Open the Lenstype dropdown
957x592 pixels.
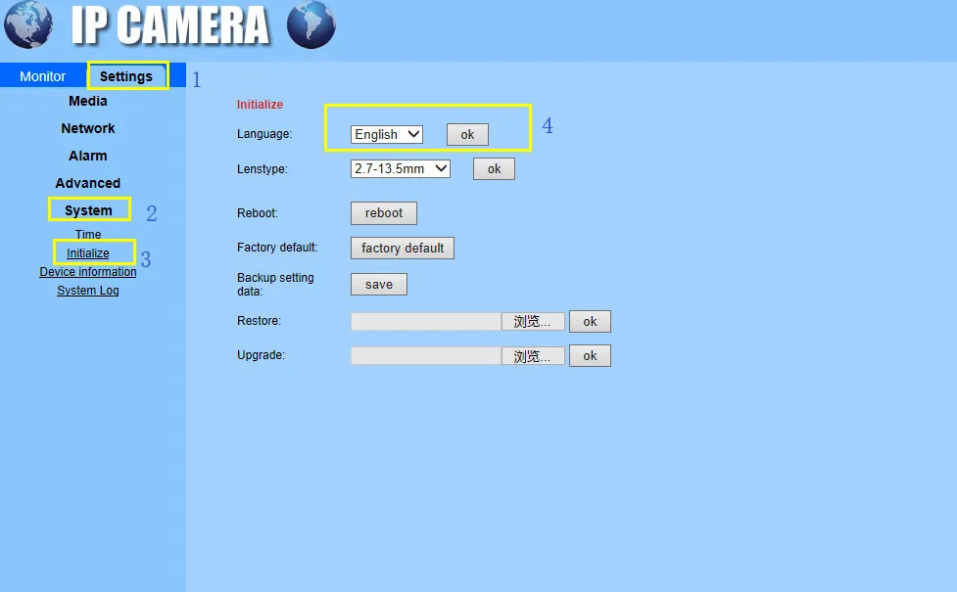(400, 168)
